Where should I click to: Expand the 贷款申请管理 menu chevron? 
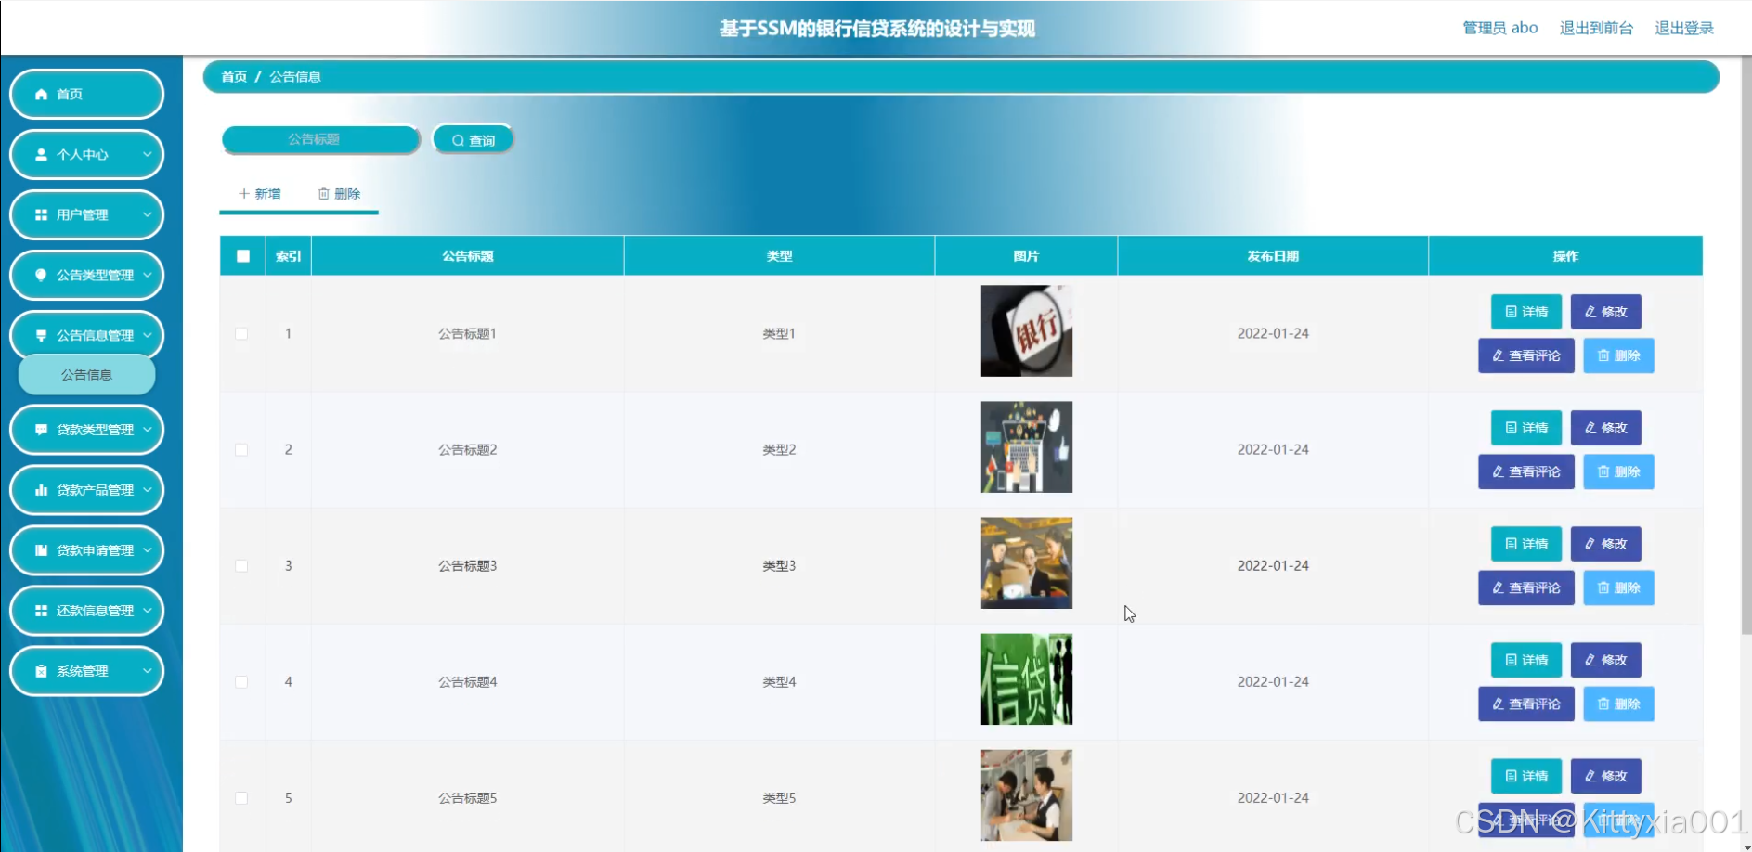tap(148, 550)
